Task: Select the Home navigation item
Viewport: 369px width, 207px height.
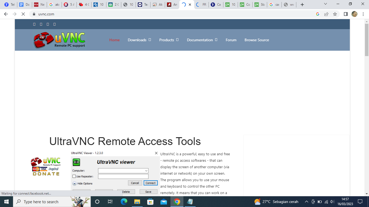Action: pos(114,40)
